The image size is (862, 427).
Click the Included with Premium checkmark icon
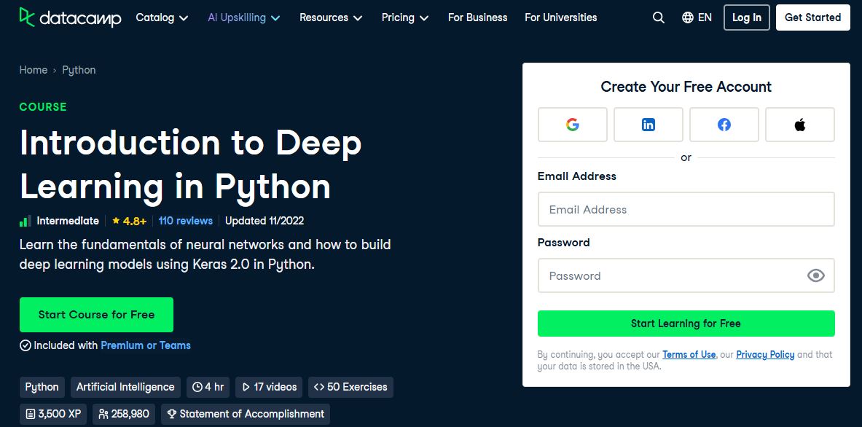coord(24,345)
